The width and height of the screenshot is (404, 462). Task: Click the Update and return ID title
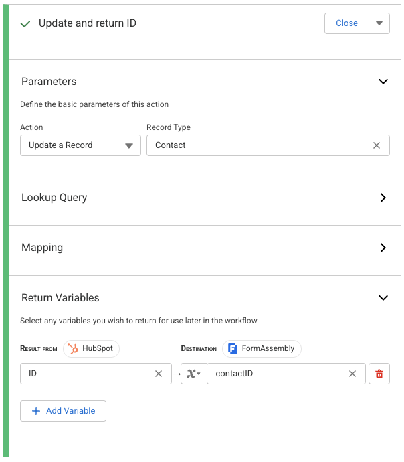88,23
